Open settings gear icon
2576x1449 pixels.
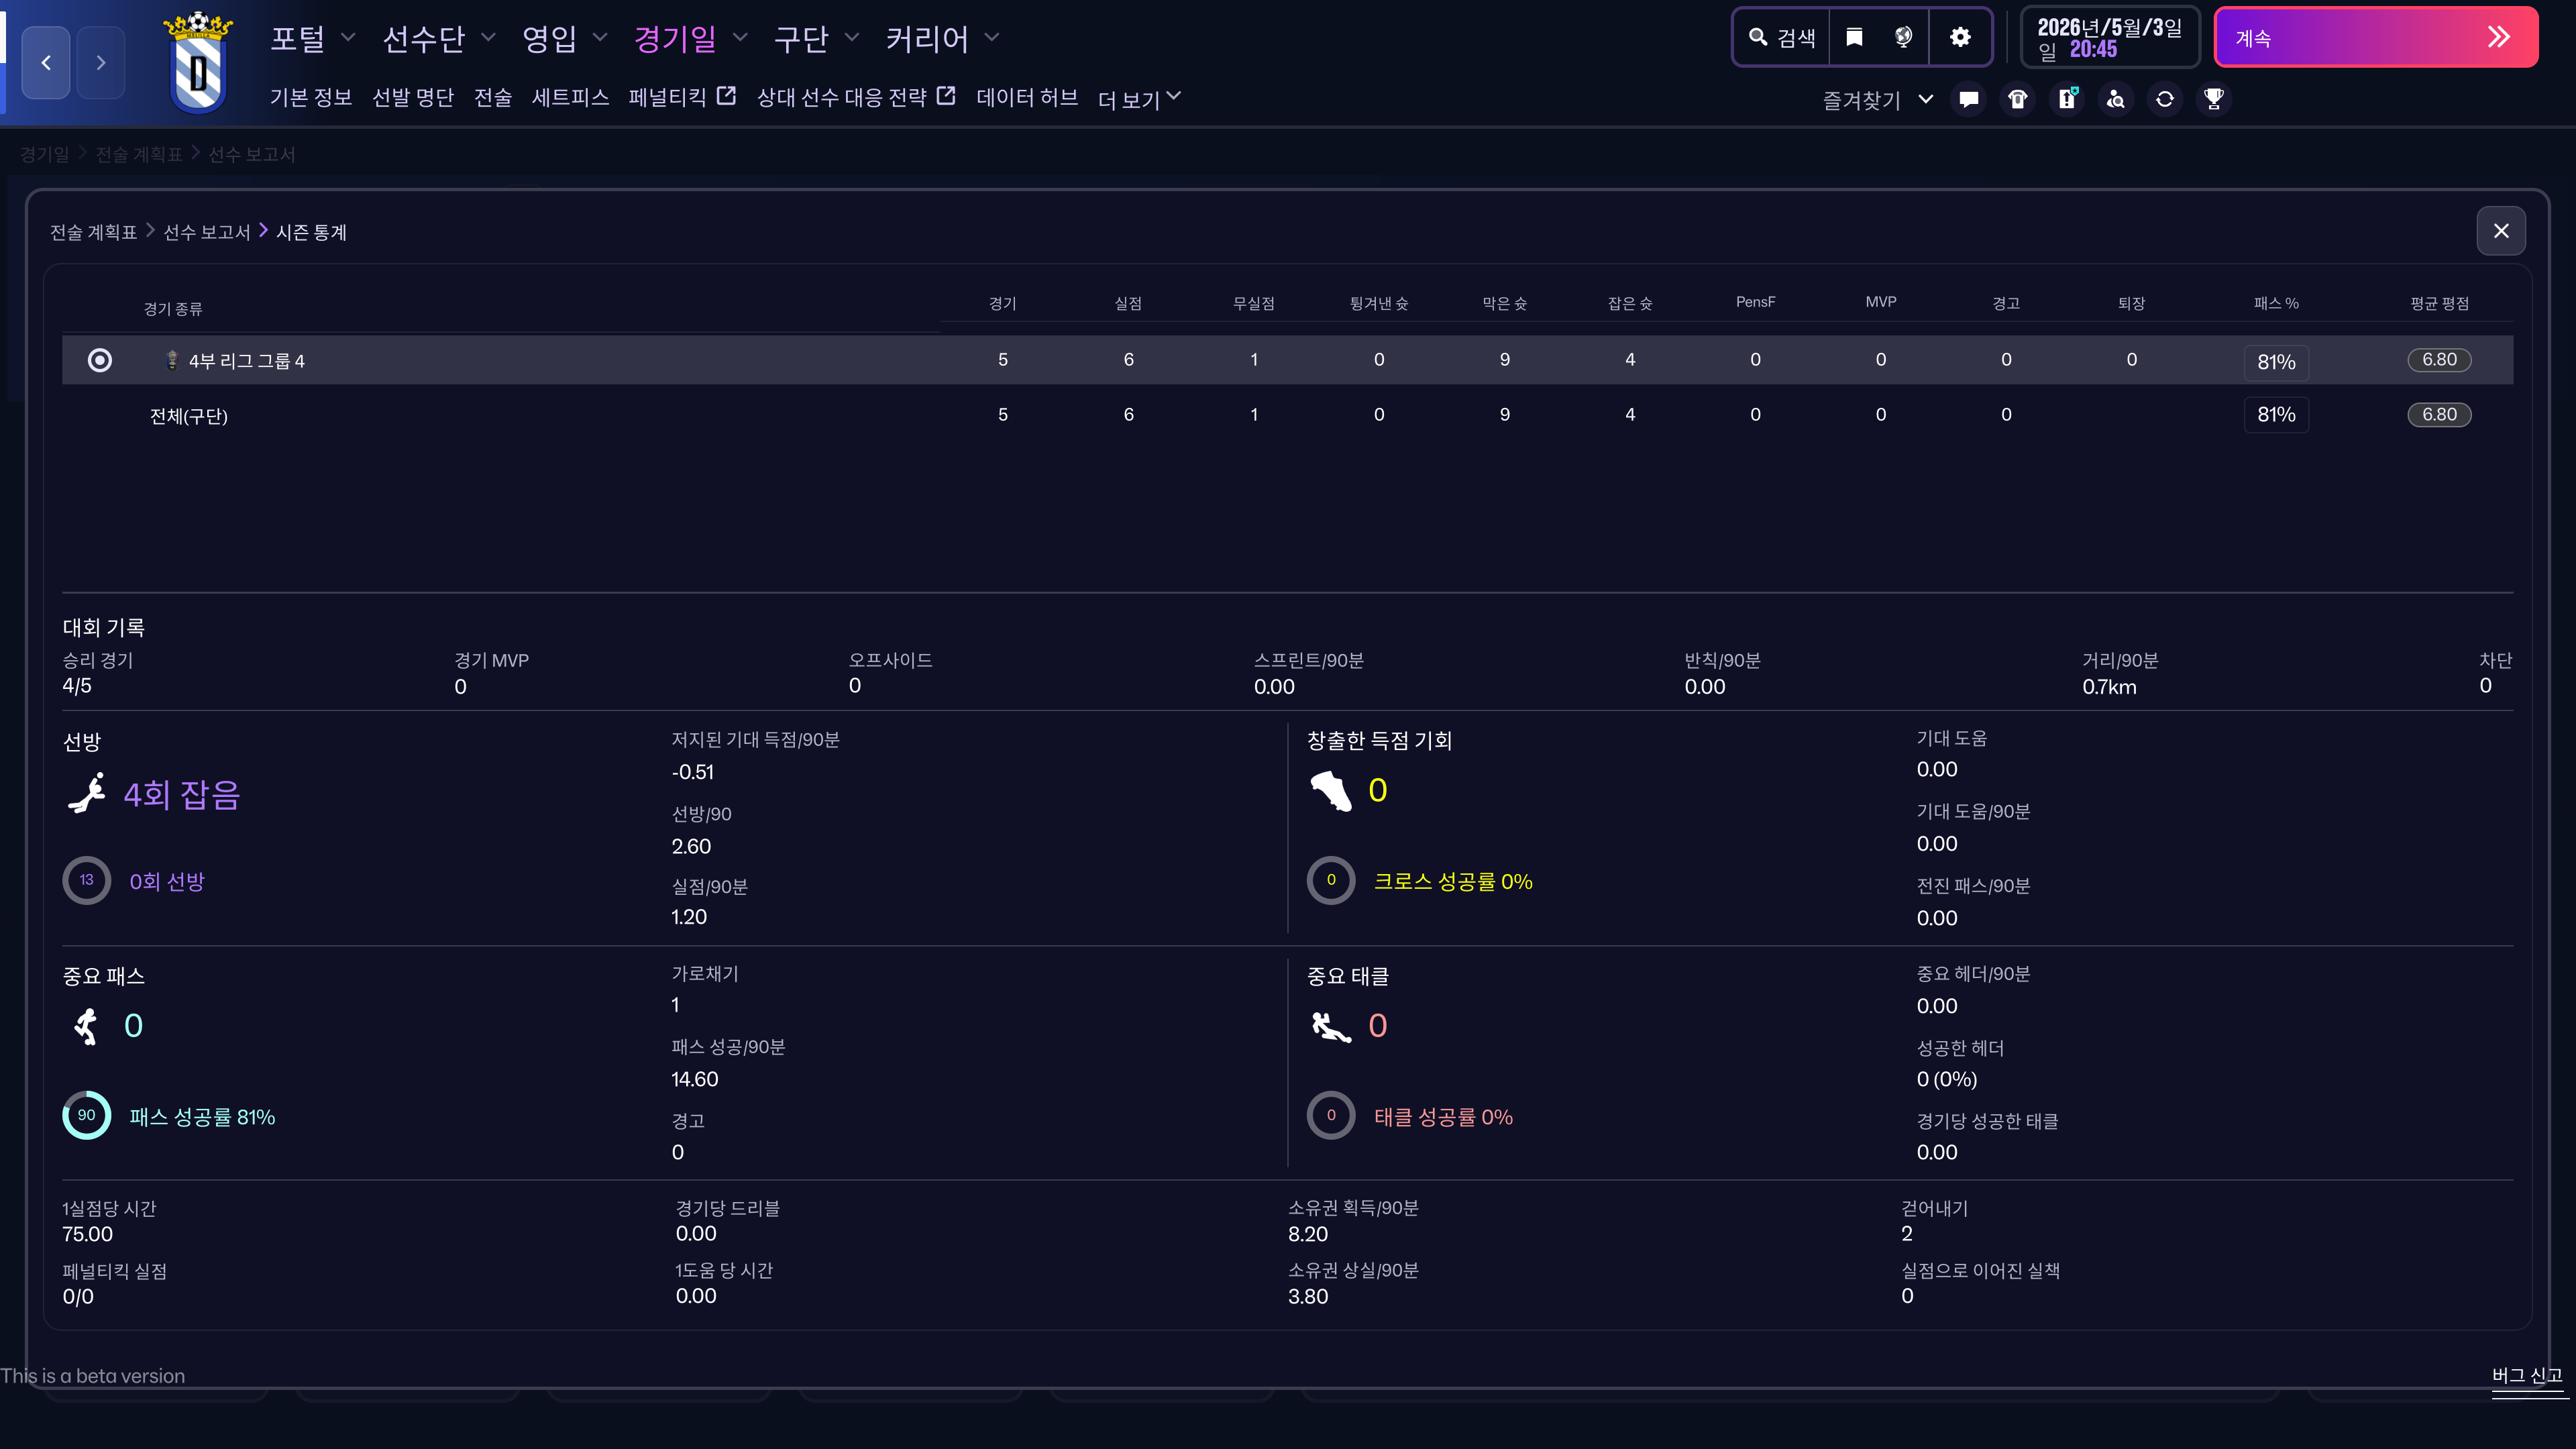(x=1960, y=38)
